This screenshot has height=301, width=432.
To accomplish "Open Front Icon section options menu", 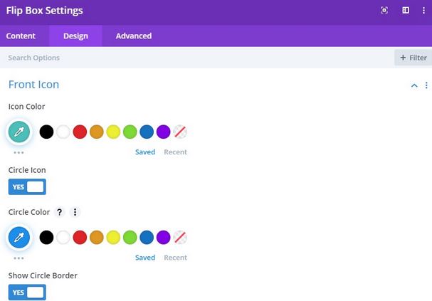I will 426,85.
